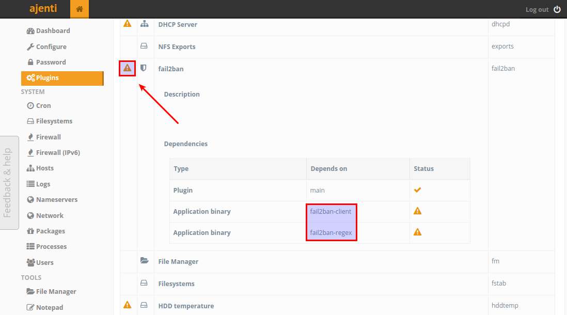Click the HDD temperature warning icon
Image resolution: width=567 pixels, height=315 pixels.
click(x=127, y=305)
